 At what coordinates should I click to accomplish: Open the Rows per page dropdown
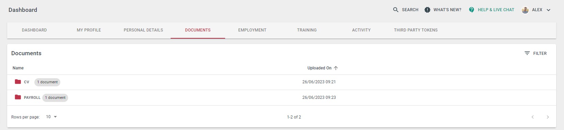pos(51,117)
